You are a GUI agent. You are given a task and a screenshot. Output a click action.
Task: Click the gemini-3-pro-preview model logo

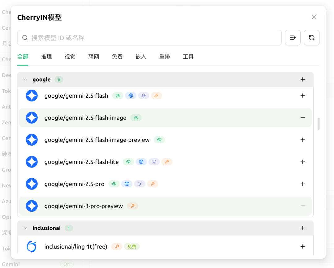[32, 206]
